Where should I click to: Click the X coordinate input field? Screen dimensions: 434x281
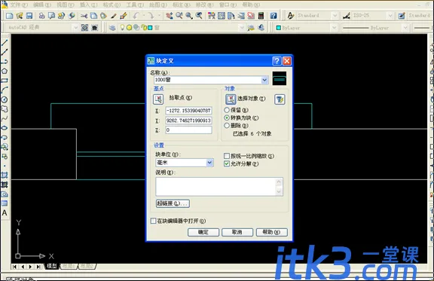(189, 111)
